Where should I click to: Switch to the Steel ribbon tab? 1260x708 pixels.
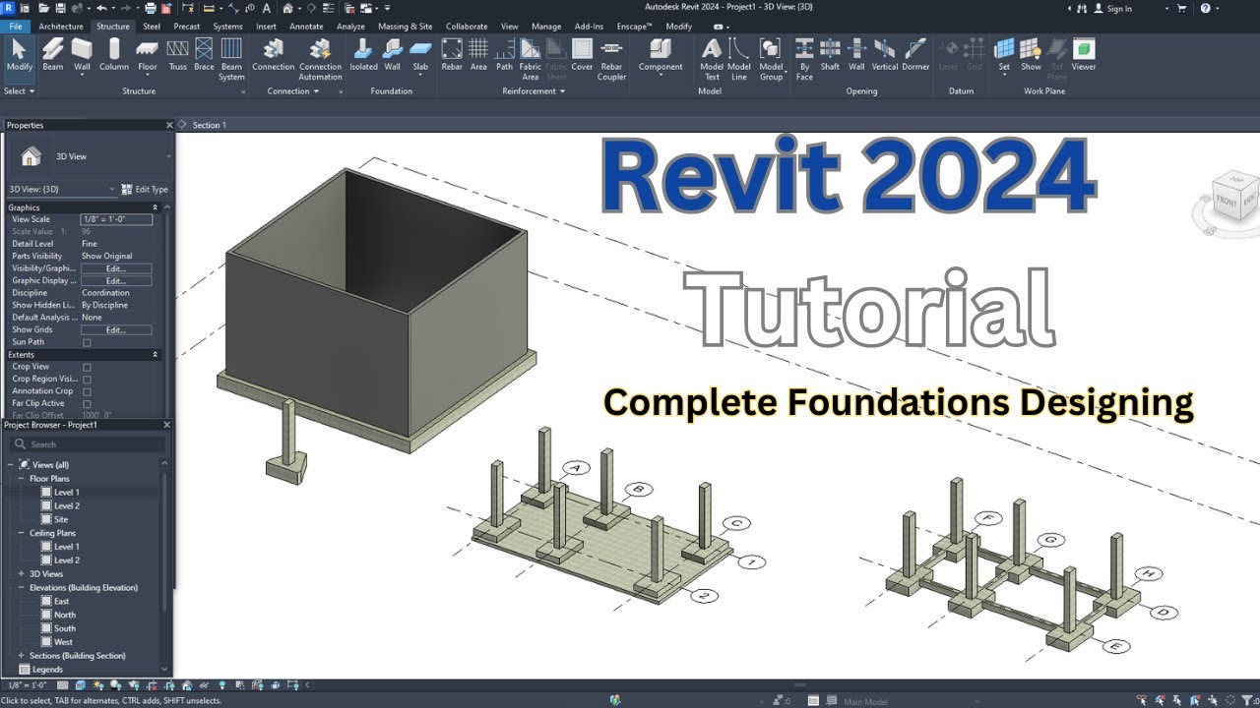152,27
